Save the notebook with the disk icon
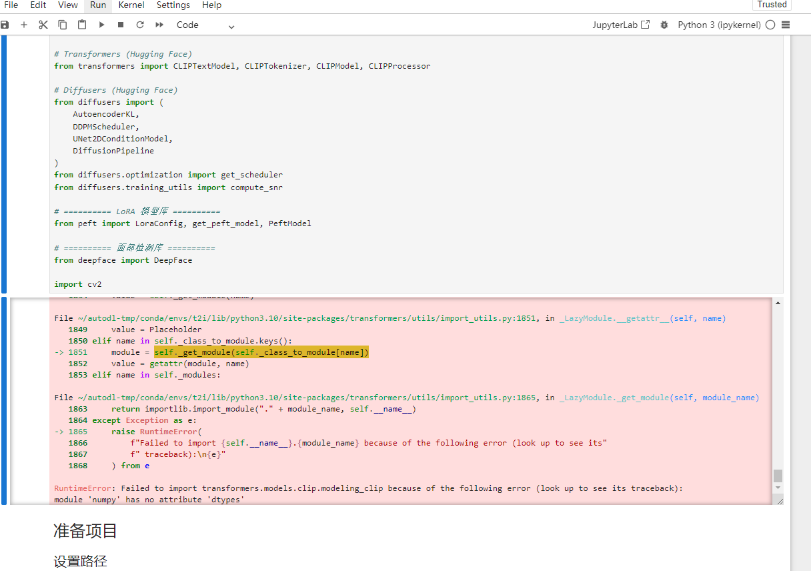811x571 pixels. point(5,25)
